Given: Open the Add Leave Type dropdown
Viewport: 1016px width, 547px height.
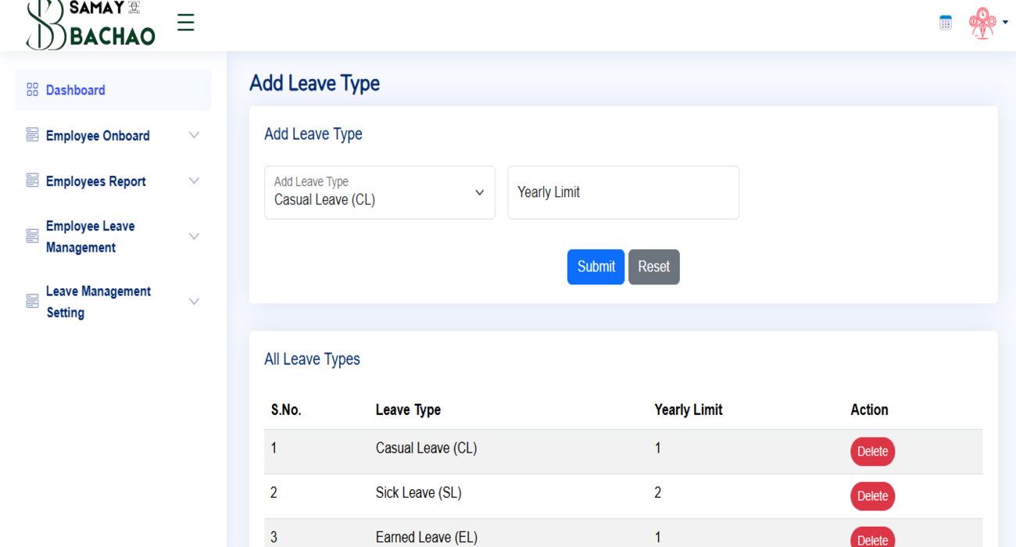Looking at the screenshot, I should click(x=380, y=192).
